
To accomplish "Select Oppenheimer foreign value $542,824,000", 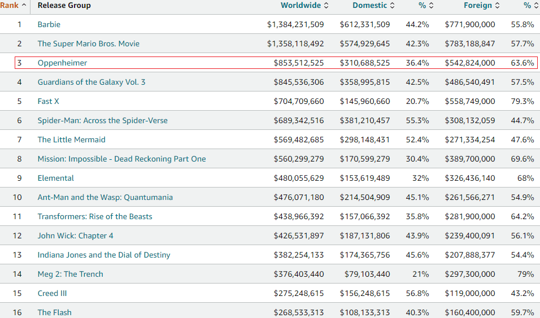I will coord(470,63).
